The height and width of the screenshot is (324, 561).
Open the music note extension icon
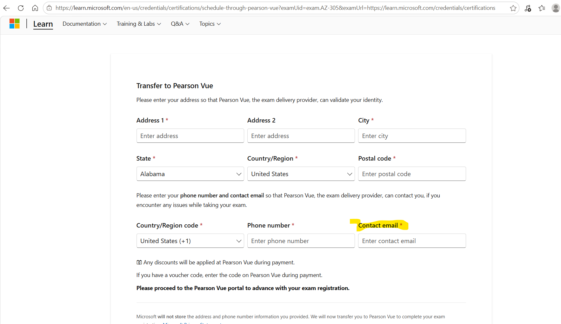(528, 8)
